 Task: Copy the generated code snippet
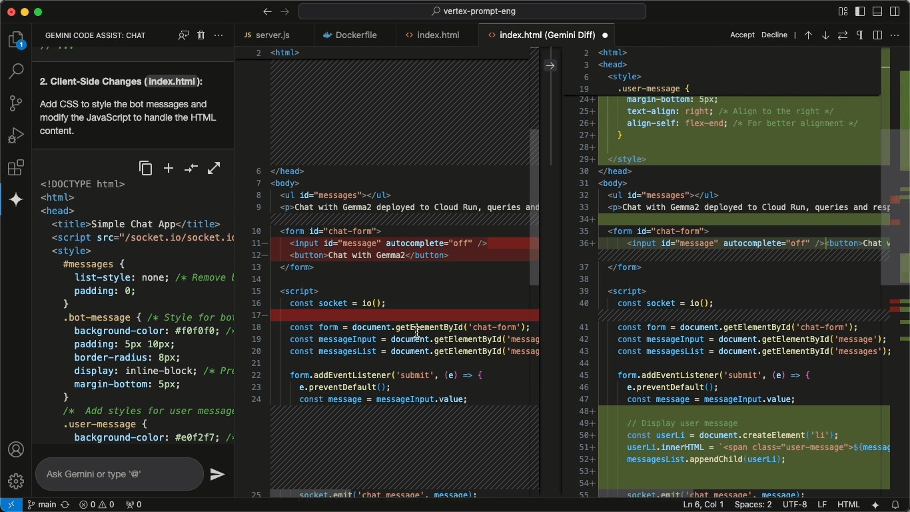[145, 168]
